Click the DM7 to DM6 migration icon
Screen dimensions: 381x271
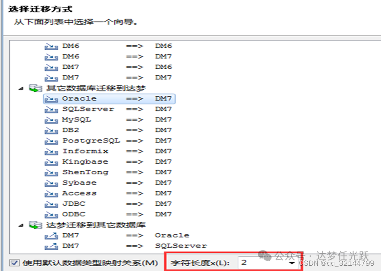tap(51, 67)
